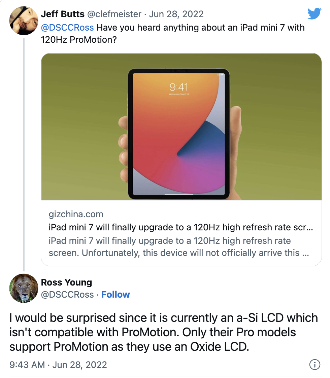The width and height of the screenshot is (330, 378).
Task: Click Ross Young's display name
Action: click(66, 282)
